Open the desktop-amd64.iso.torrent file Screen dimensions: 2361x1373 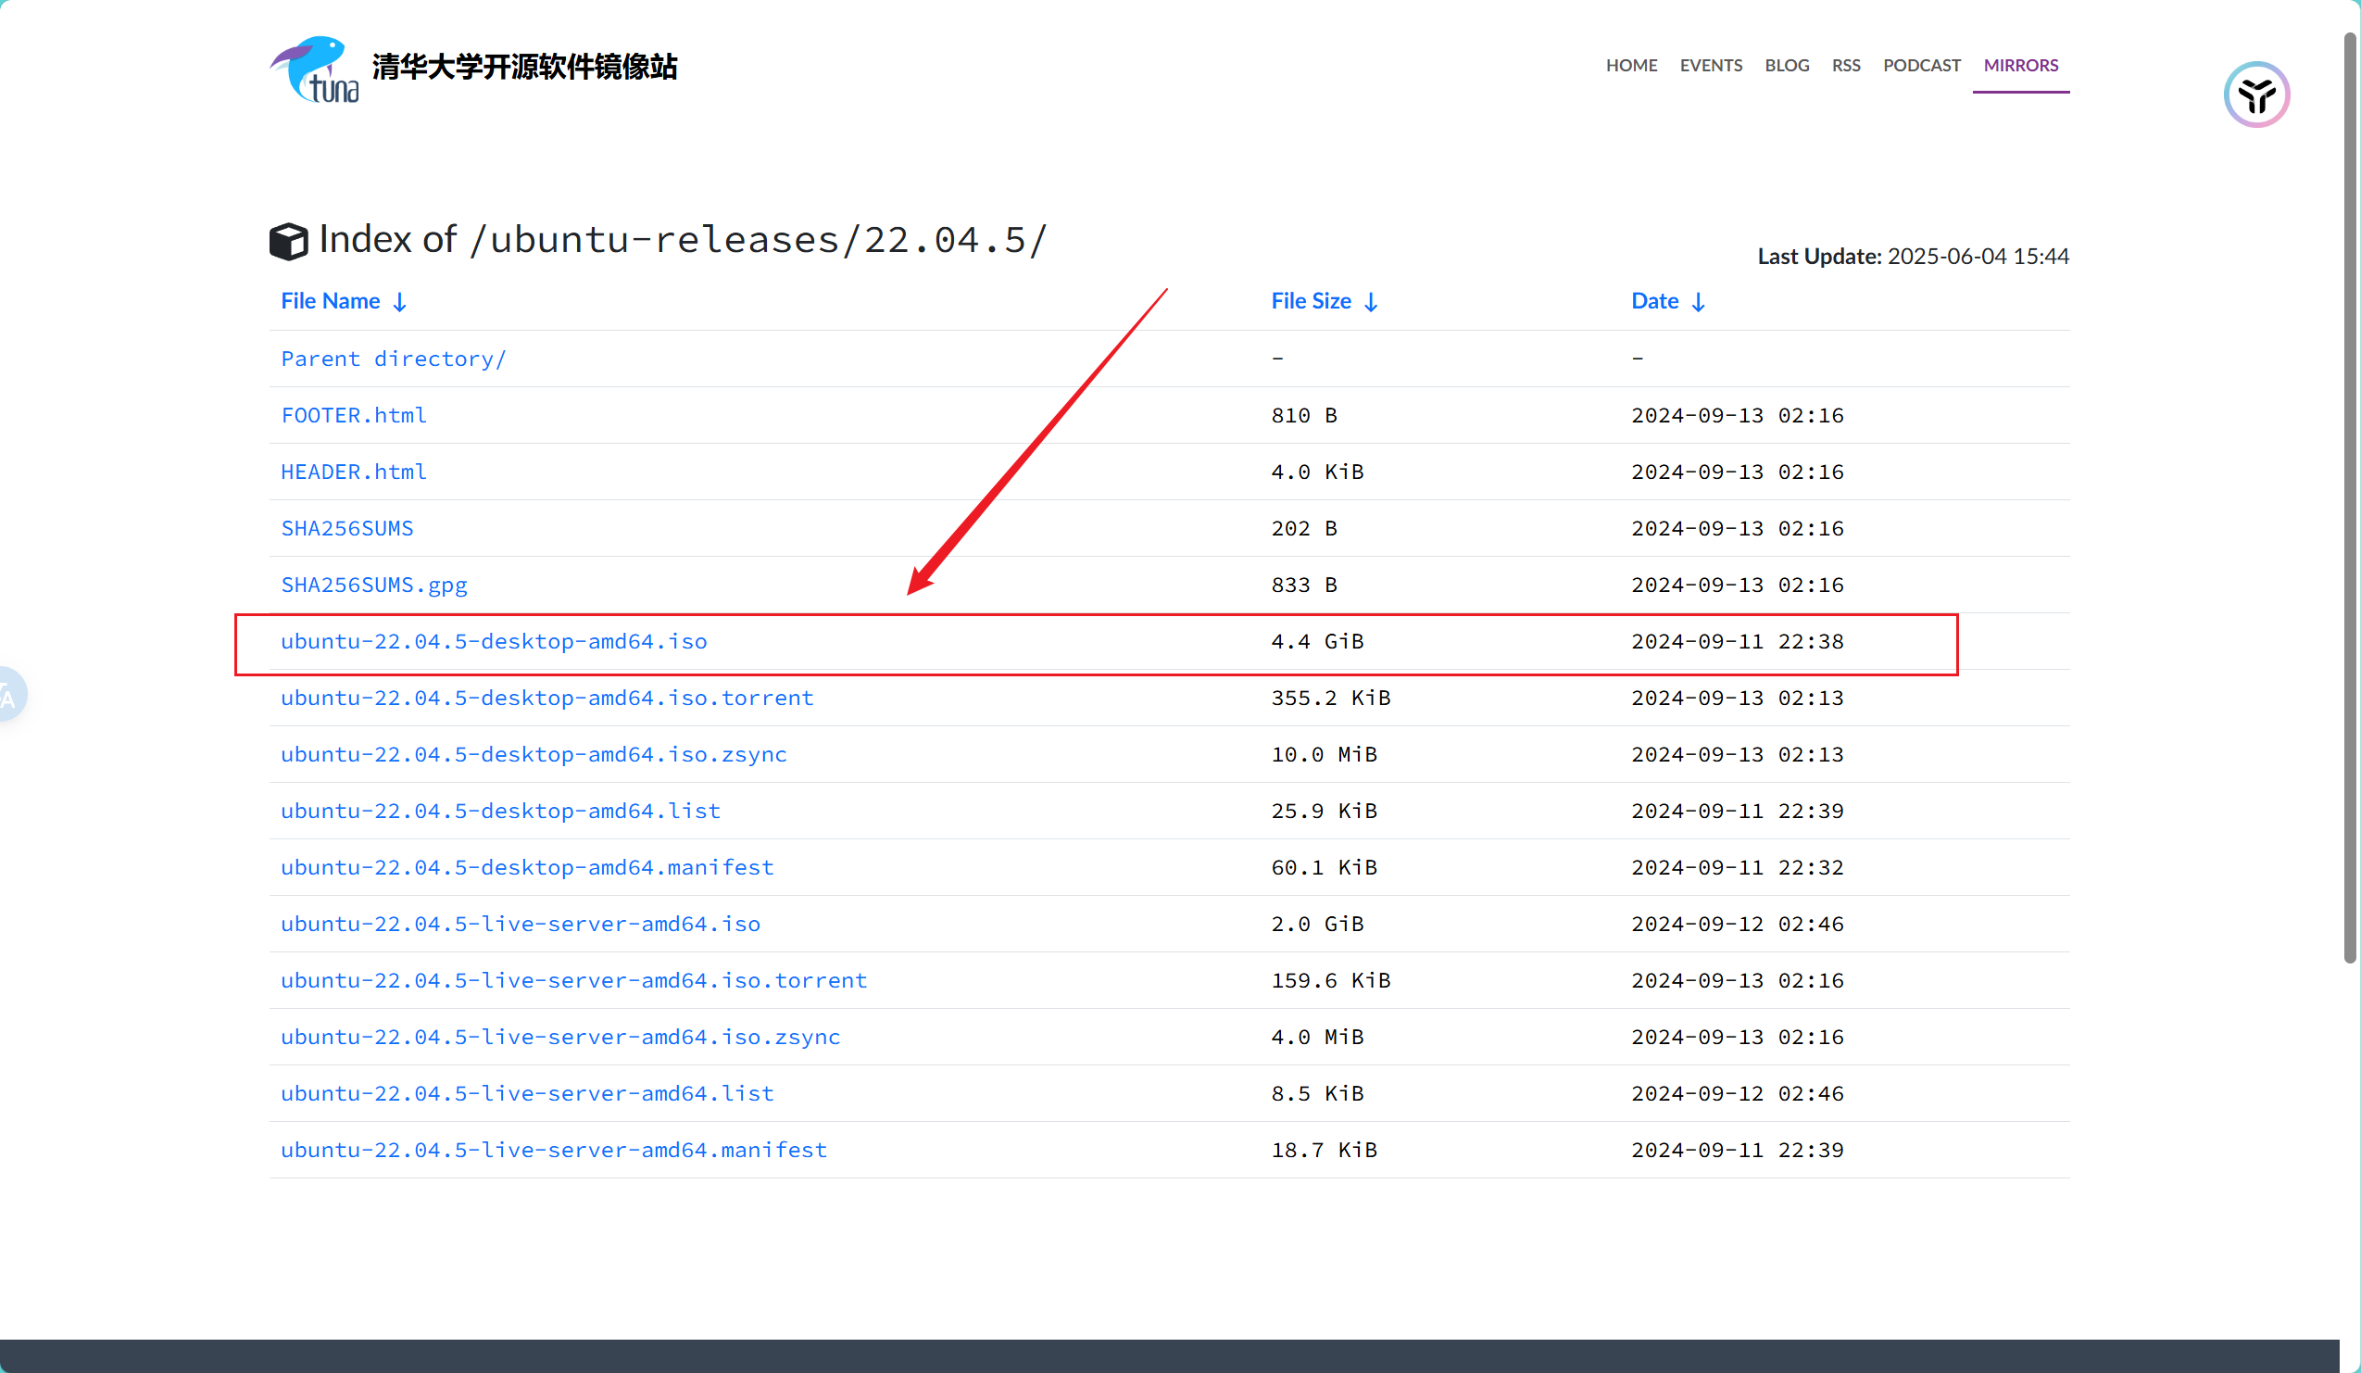547,699
